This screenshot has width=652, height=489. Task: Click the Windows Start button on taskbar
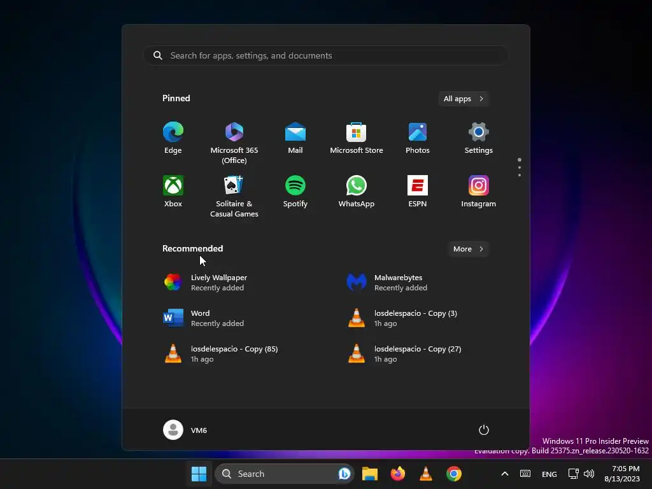[x=199, y=474]
